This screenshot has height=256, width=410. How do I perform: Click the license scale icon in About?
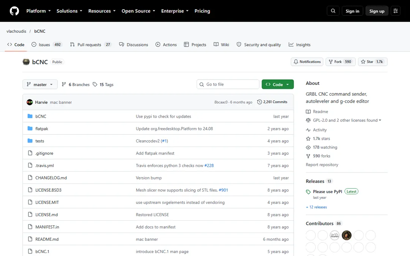point(308,120)
